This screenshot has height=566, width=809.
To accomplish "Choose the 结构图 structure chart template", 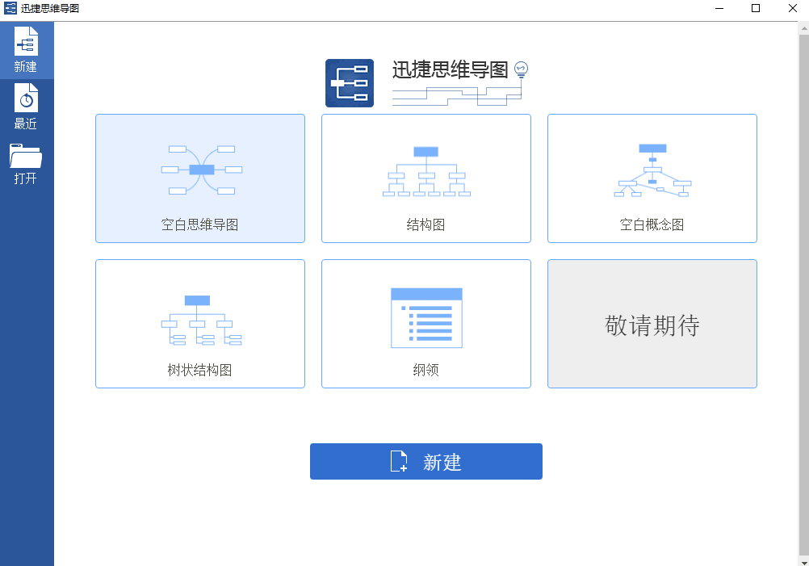I will click(x=425, y=178).
